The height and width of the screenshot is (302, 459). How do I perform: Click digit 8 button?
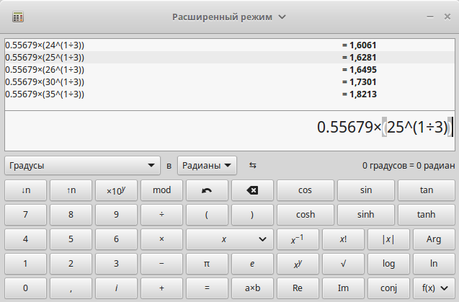click(71, 215)
